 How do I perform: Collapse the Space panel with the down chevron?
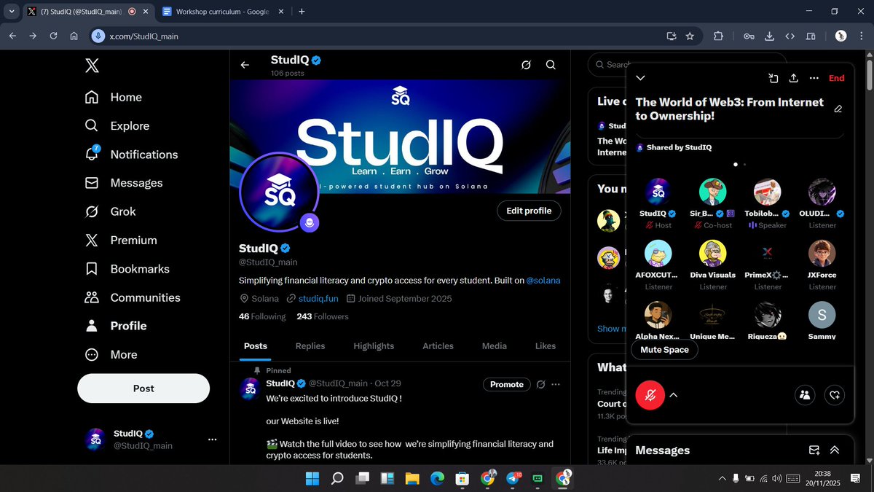639,78
